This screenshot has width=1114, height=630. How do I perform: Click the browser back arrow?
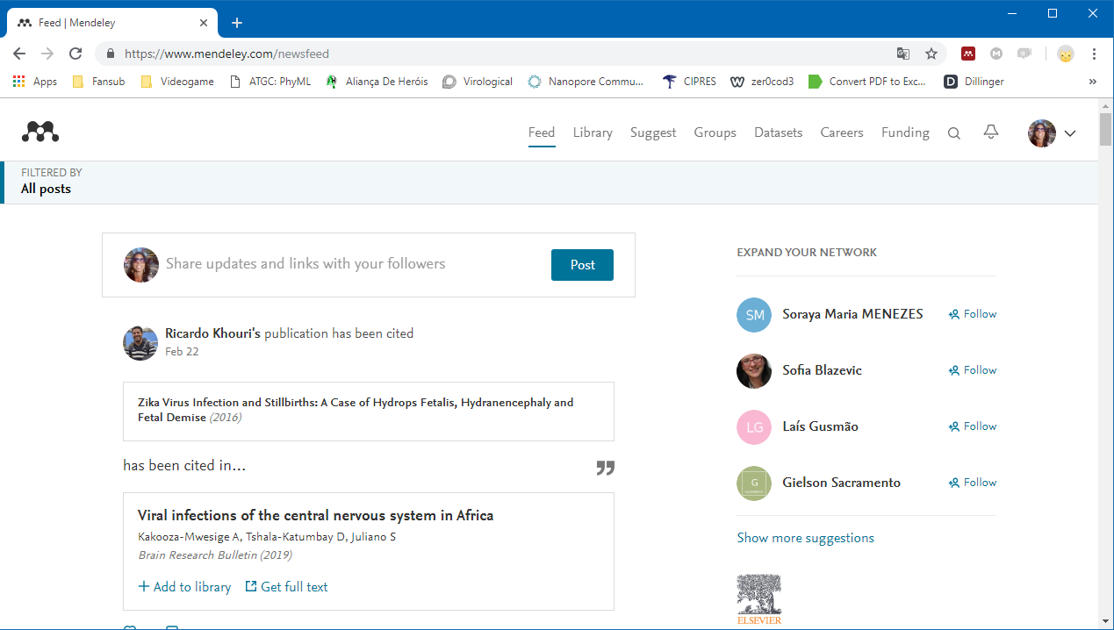[x=19, y=54]
